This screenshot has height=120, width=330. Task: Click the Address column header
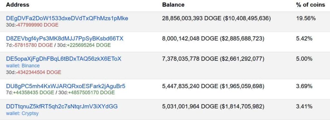tap(18, 5)
